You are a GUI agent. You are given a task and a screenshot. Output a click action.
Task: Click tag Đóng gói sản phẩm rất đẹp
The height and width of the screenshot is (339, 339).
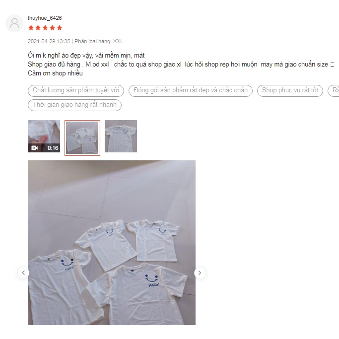(191, 91)
